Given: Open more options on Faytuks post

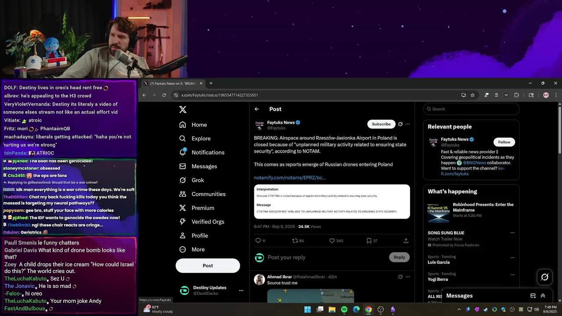Looking at the screenshot, I should coord(407,124).
